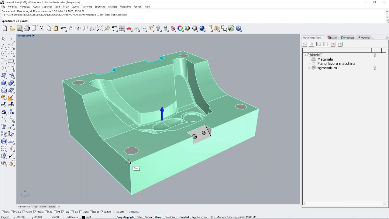The height and width of the screenshot is (219, 389).
Task: Create a new document with the blank page icon
Action: pyautogui.click(x=5, y=28)
